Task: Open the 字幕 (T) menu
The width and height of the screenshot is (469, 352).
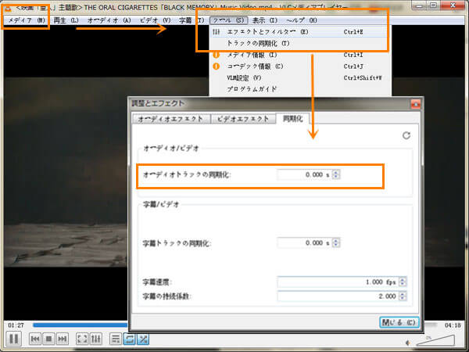Action: (x=192, y=20)
